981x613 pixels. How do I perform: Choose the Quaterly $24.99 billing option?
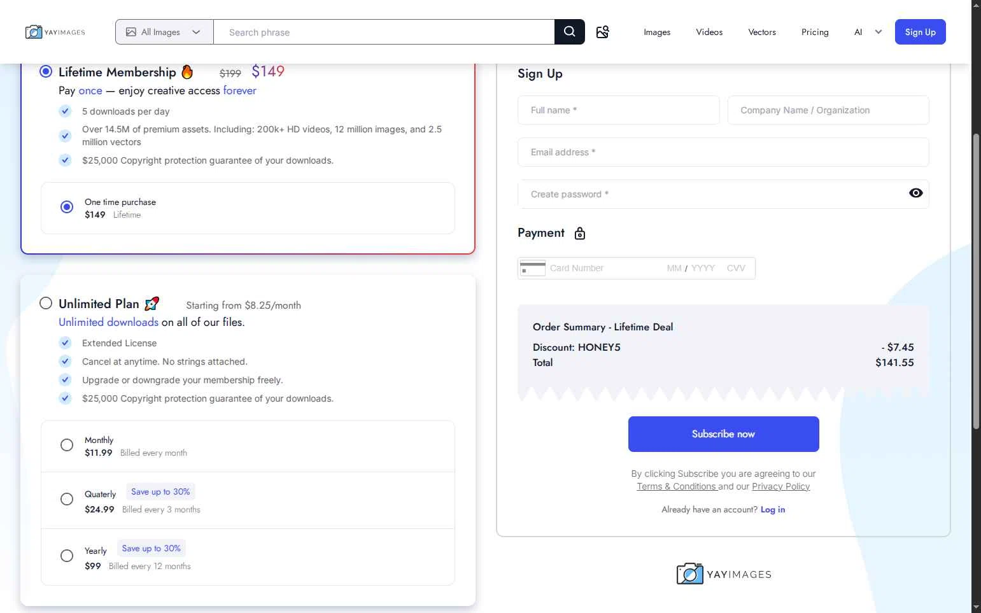tap(67, 499)
